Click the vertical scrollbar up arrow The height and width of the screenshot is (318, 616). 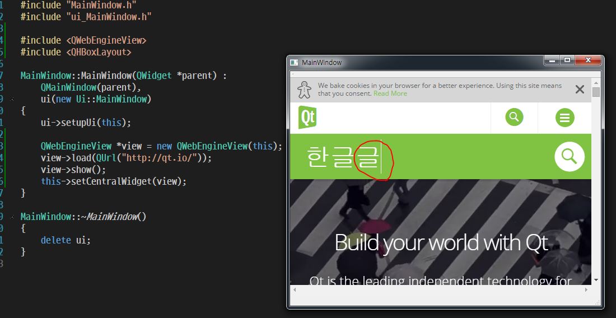click(x=596, y=83)
